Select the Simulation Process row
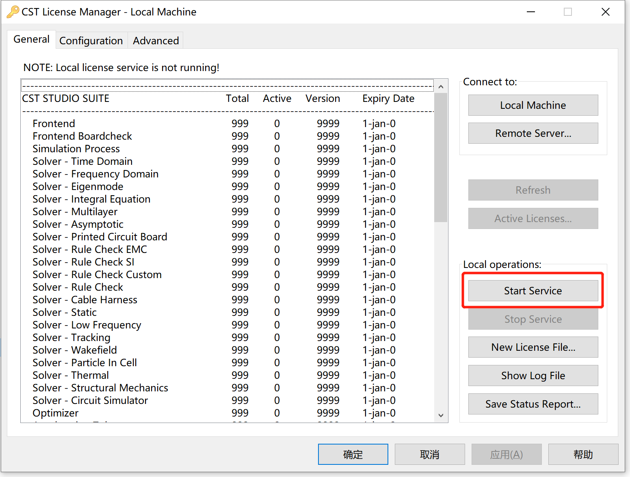Screen dimensions: 630x477 tap(227, 149)
